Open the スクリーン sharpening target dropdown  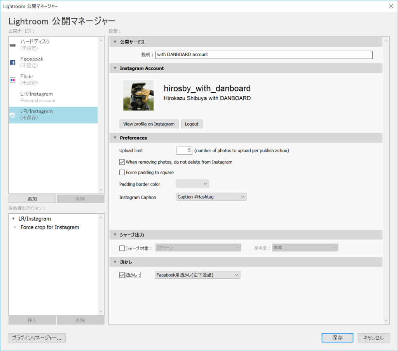pyautogui.click(x=198, y=248)
